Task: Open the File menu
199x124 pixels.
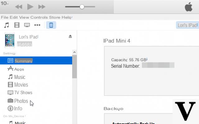Action: pos(5,17)
